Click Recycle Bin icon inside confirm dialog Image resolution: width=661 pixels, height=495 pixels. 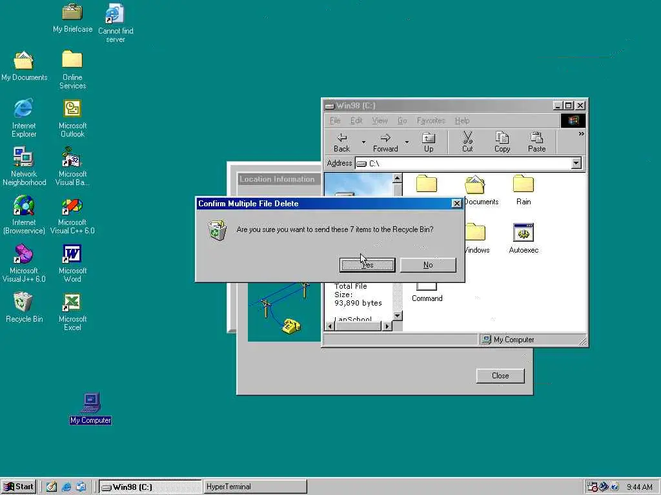coord(217,230)
